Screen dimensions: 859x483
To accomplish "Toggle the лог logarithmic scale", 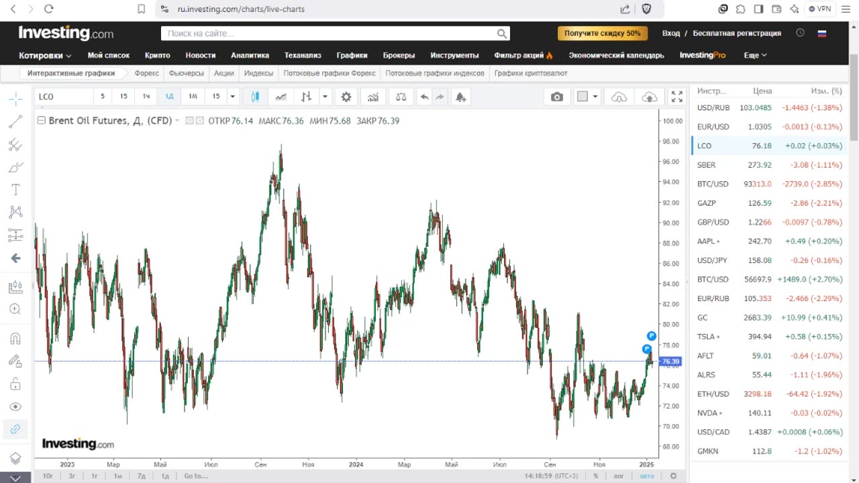I will pos(619,476).
